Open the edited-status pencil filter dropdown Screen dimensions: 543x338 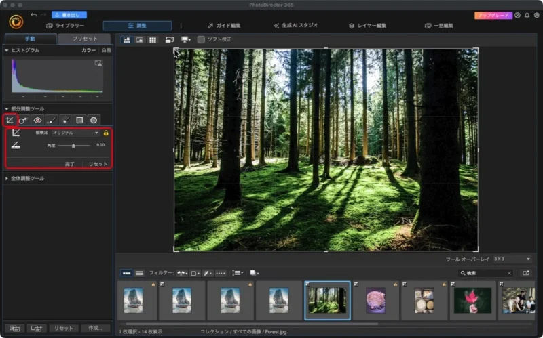pos(208,274)
